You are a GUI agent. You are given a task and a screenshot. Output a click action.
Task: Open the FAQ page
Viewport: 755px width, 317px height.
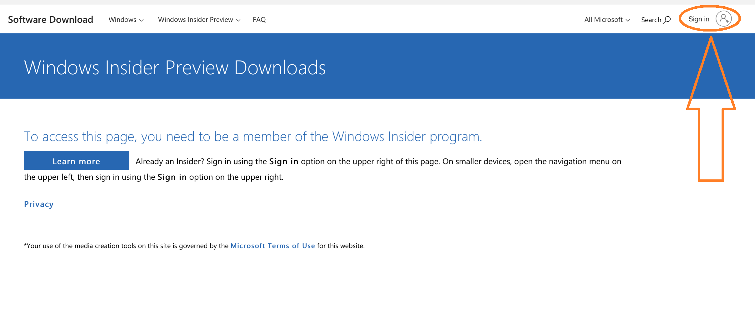pos(259,20)
